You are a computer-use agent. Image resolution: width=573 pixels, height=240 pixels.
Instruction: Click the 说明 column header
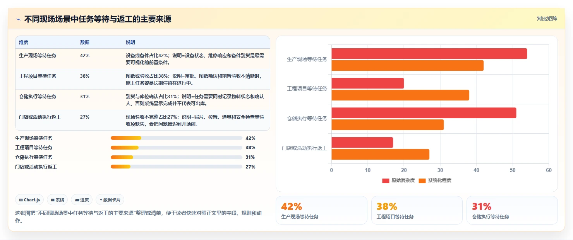(x=130, y=42)
